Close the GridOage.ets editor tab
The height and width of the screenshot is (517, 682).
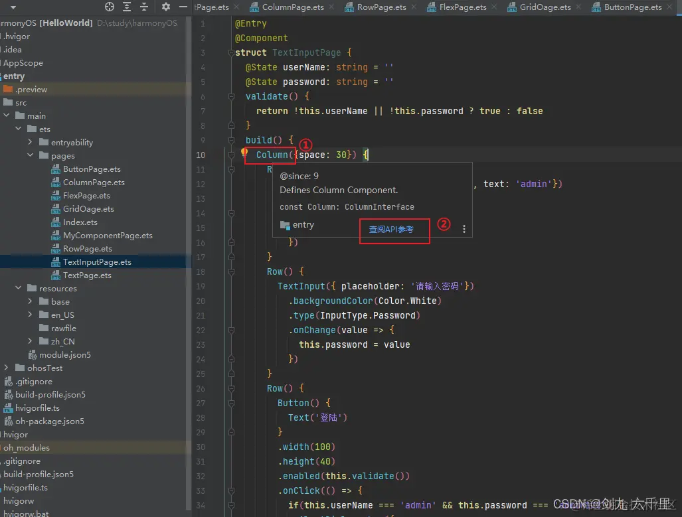click(x=578, y=7)
